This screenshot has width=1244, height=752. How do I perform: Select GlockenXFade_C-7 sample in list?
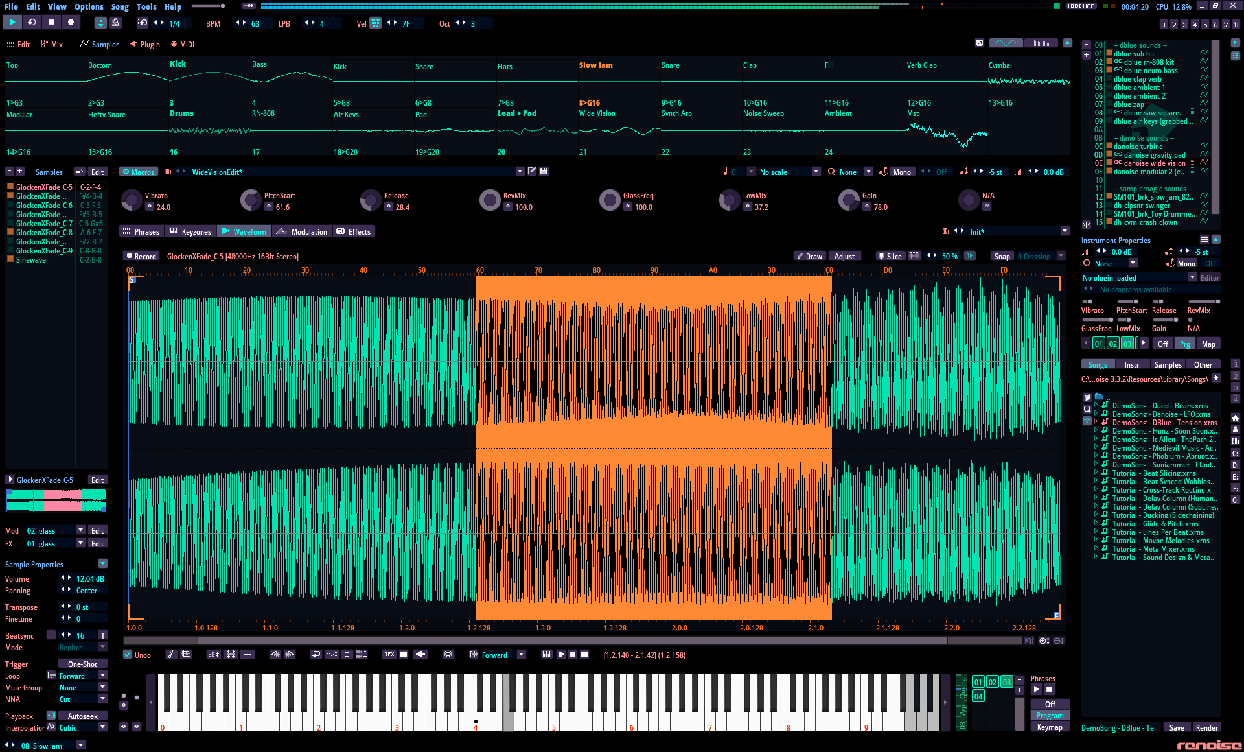[x=43, y=223]
